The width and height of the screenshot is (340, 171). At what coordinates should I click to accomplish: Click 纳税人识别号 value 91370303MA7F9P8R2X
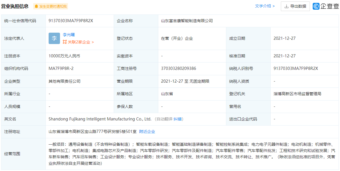296,69
